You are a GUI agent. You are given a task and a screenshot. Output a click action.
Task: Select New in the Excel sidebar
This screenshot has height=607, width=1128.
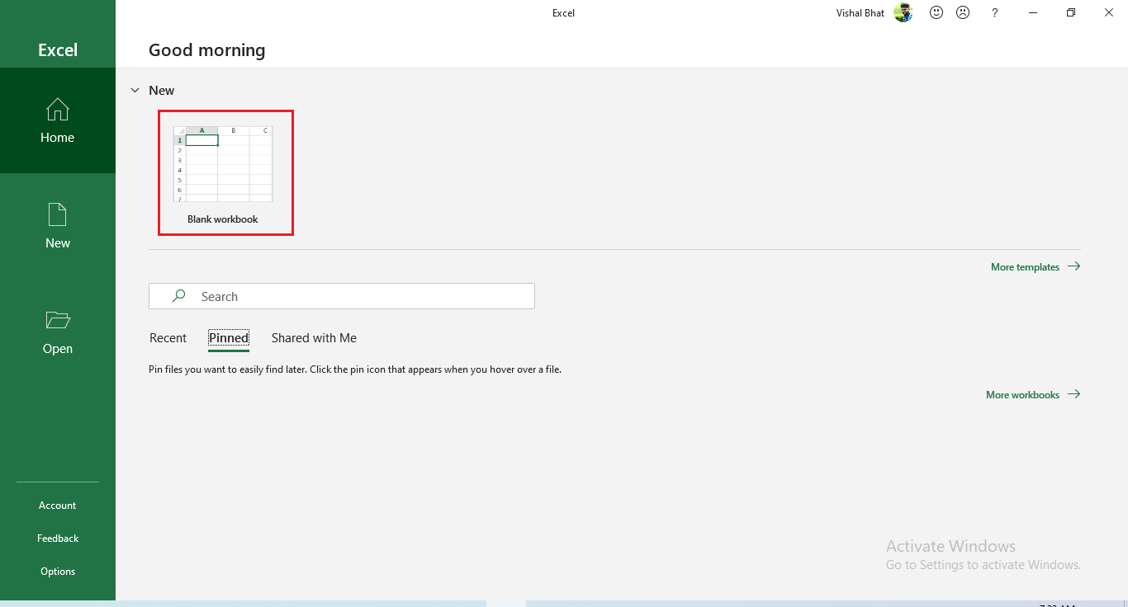[58, 226]
